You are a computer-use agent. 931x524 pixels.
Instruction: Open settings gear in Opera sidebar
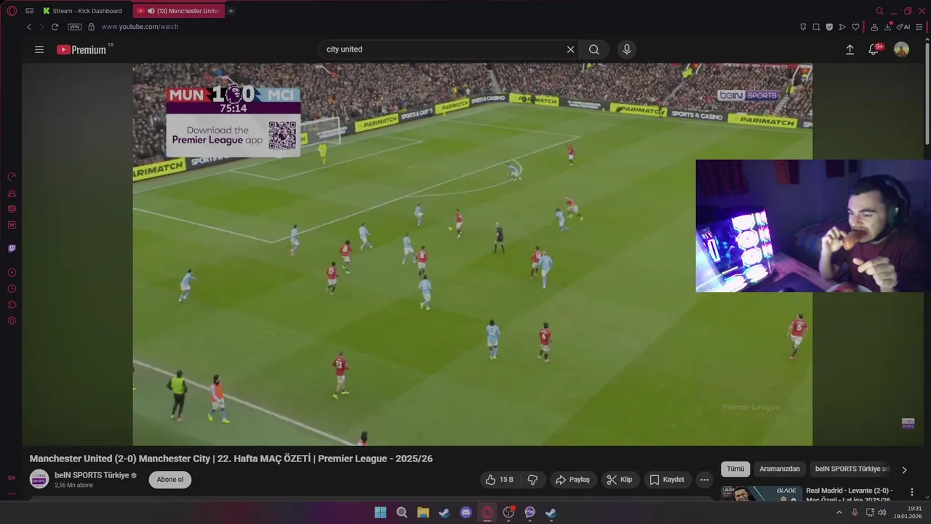12,320
